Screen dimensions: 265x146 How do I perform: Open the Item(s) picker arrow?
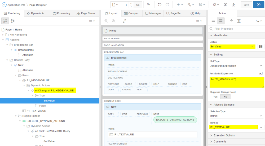(261, 127)
